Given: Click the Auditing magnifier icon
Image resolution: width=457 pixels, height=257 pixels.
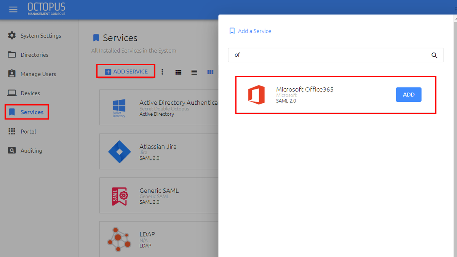Looking at the screenshot, I should (12, 150).
